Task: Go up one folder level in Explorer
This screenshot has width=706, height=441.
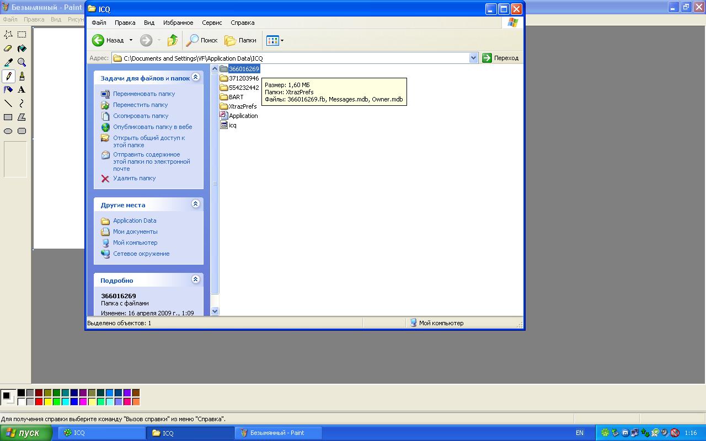Action: [x=173, y=40]
